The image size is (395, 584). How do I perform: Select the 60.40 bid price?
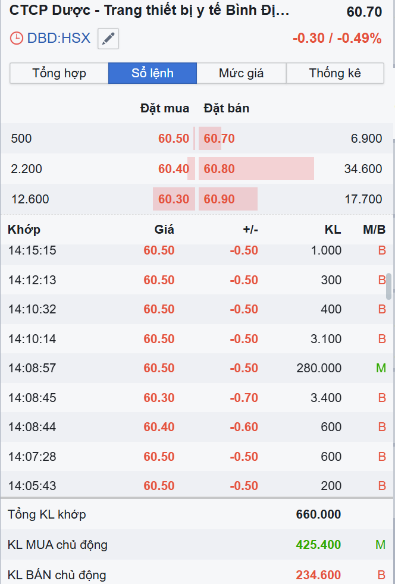(173, 169)
